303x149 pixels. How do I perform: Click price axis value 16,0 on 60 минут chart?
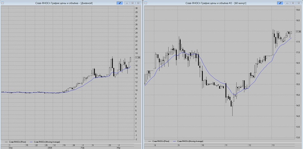(x=298, y=74)
